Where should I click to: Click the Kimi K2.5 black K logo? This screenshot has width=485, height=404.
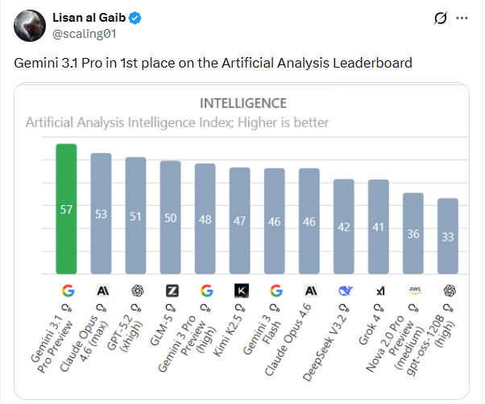tap(240, 291)
